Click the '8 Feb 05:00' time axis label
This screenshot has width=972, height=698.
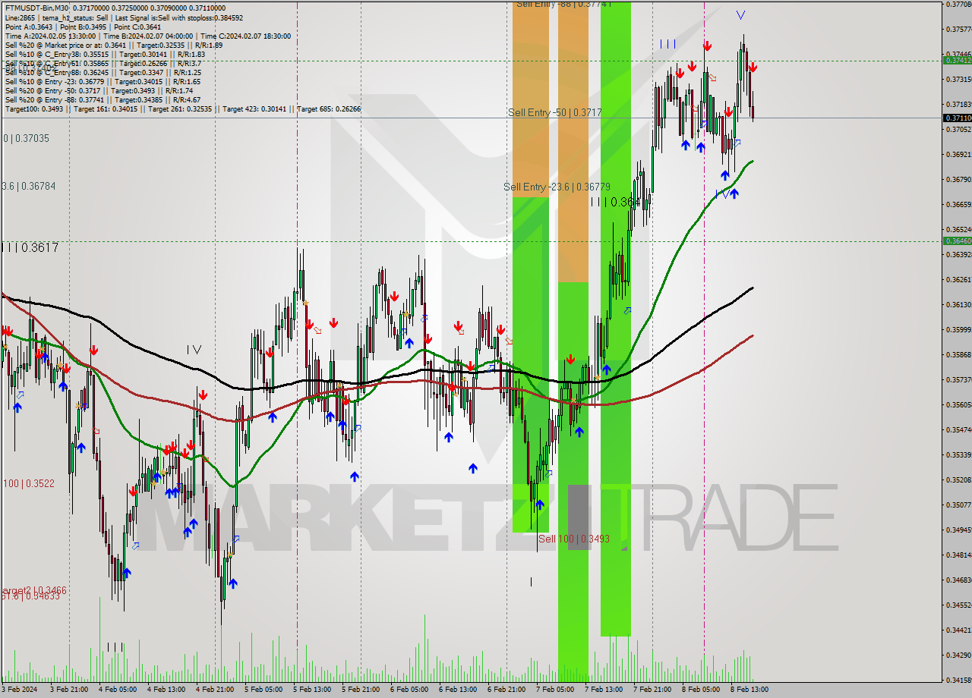coord(700,690)
